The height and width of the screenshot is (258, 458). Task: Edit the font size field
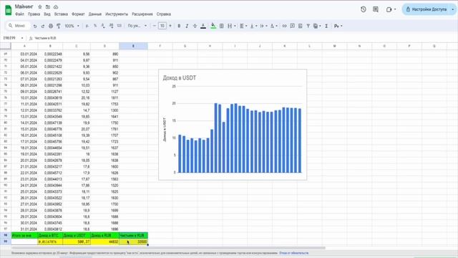162,26
